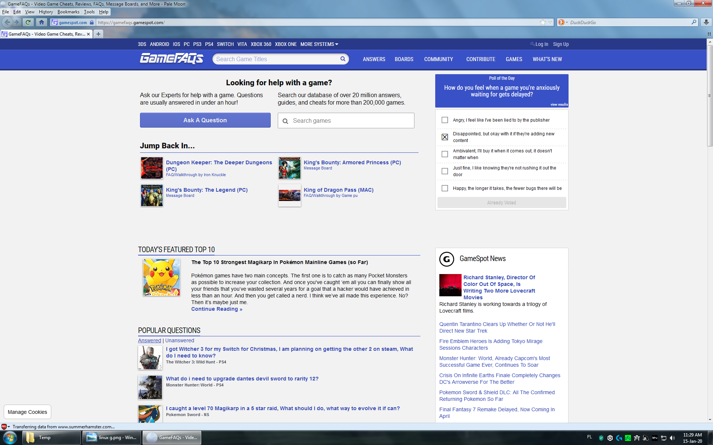
Task: Open the Bookmarks menu
Action: click(68, 12)
